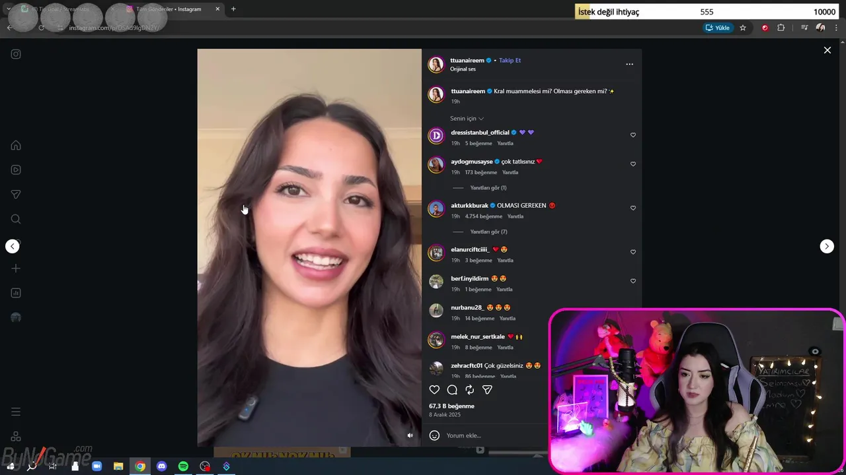Open Reels from the Instagram sidebar
Screen dimensions: 846x475
pyautogui.click(x=16, y=170)
